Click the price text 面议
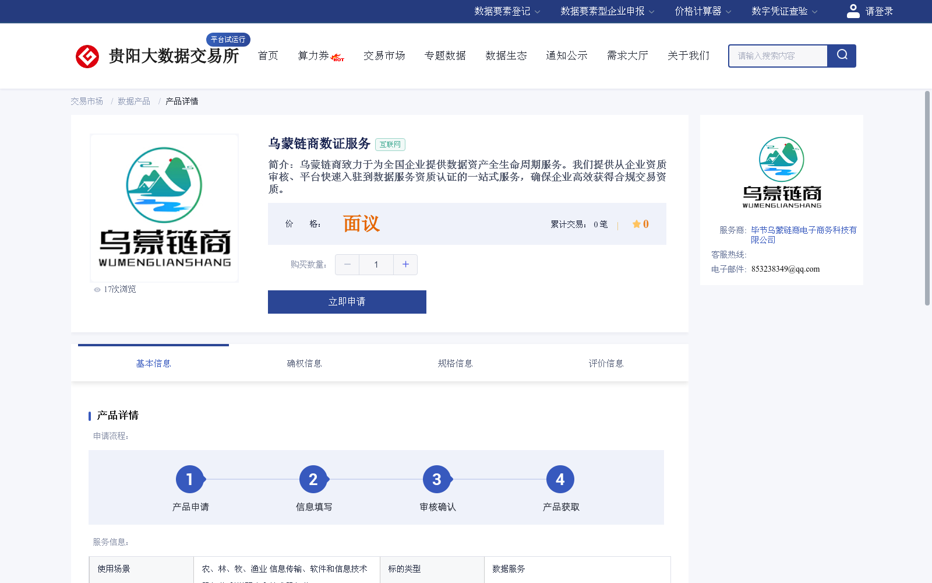This screenshot has height=583, width=932. 361,224
